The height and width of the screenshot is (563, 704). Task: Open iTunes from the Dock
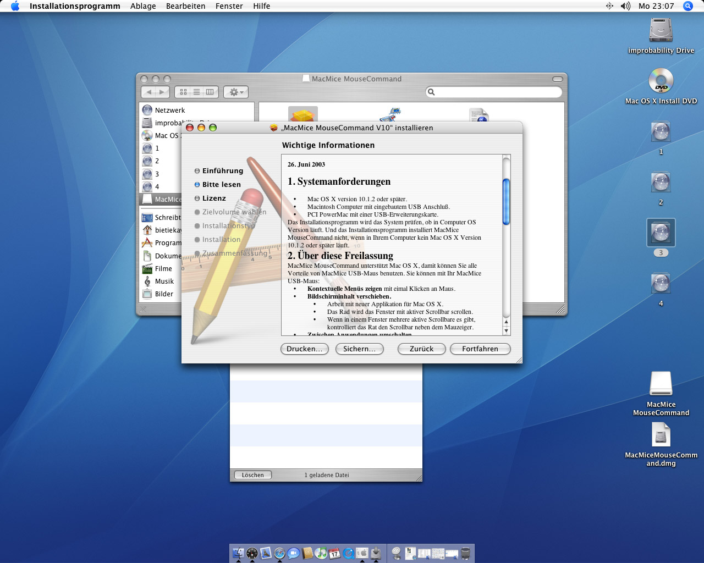point(321,553)
